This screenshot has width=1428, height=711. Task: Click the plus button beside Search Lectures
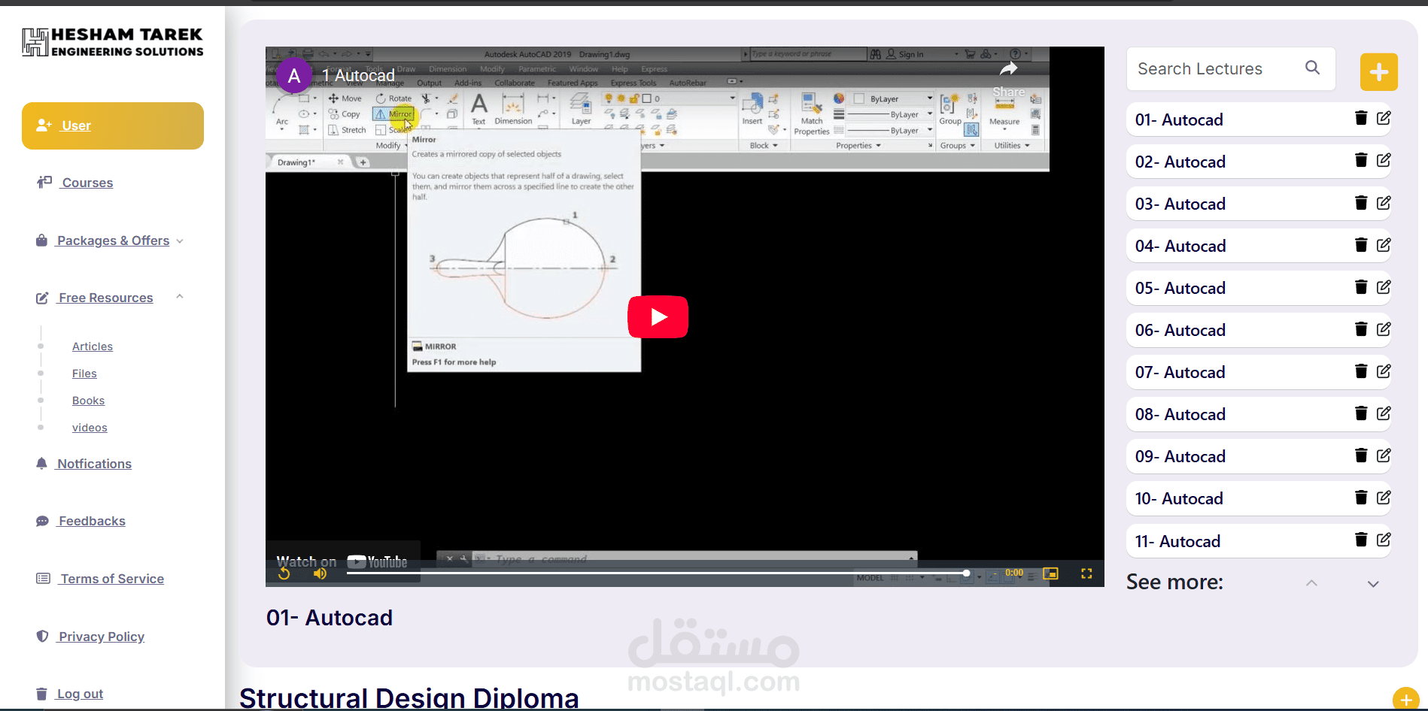pos(1378,71)
